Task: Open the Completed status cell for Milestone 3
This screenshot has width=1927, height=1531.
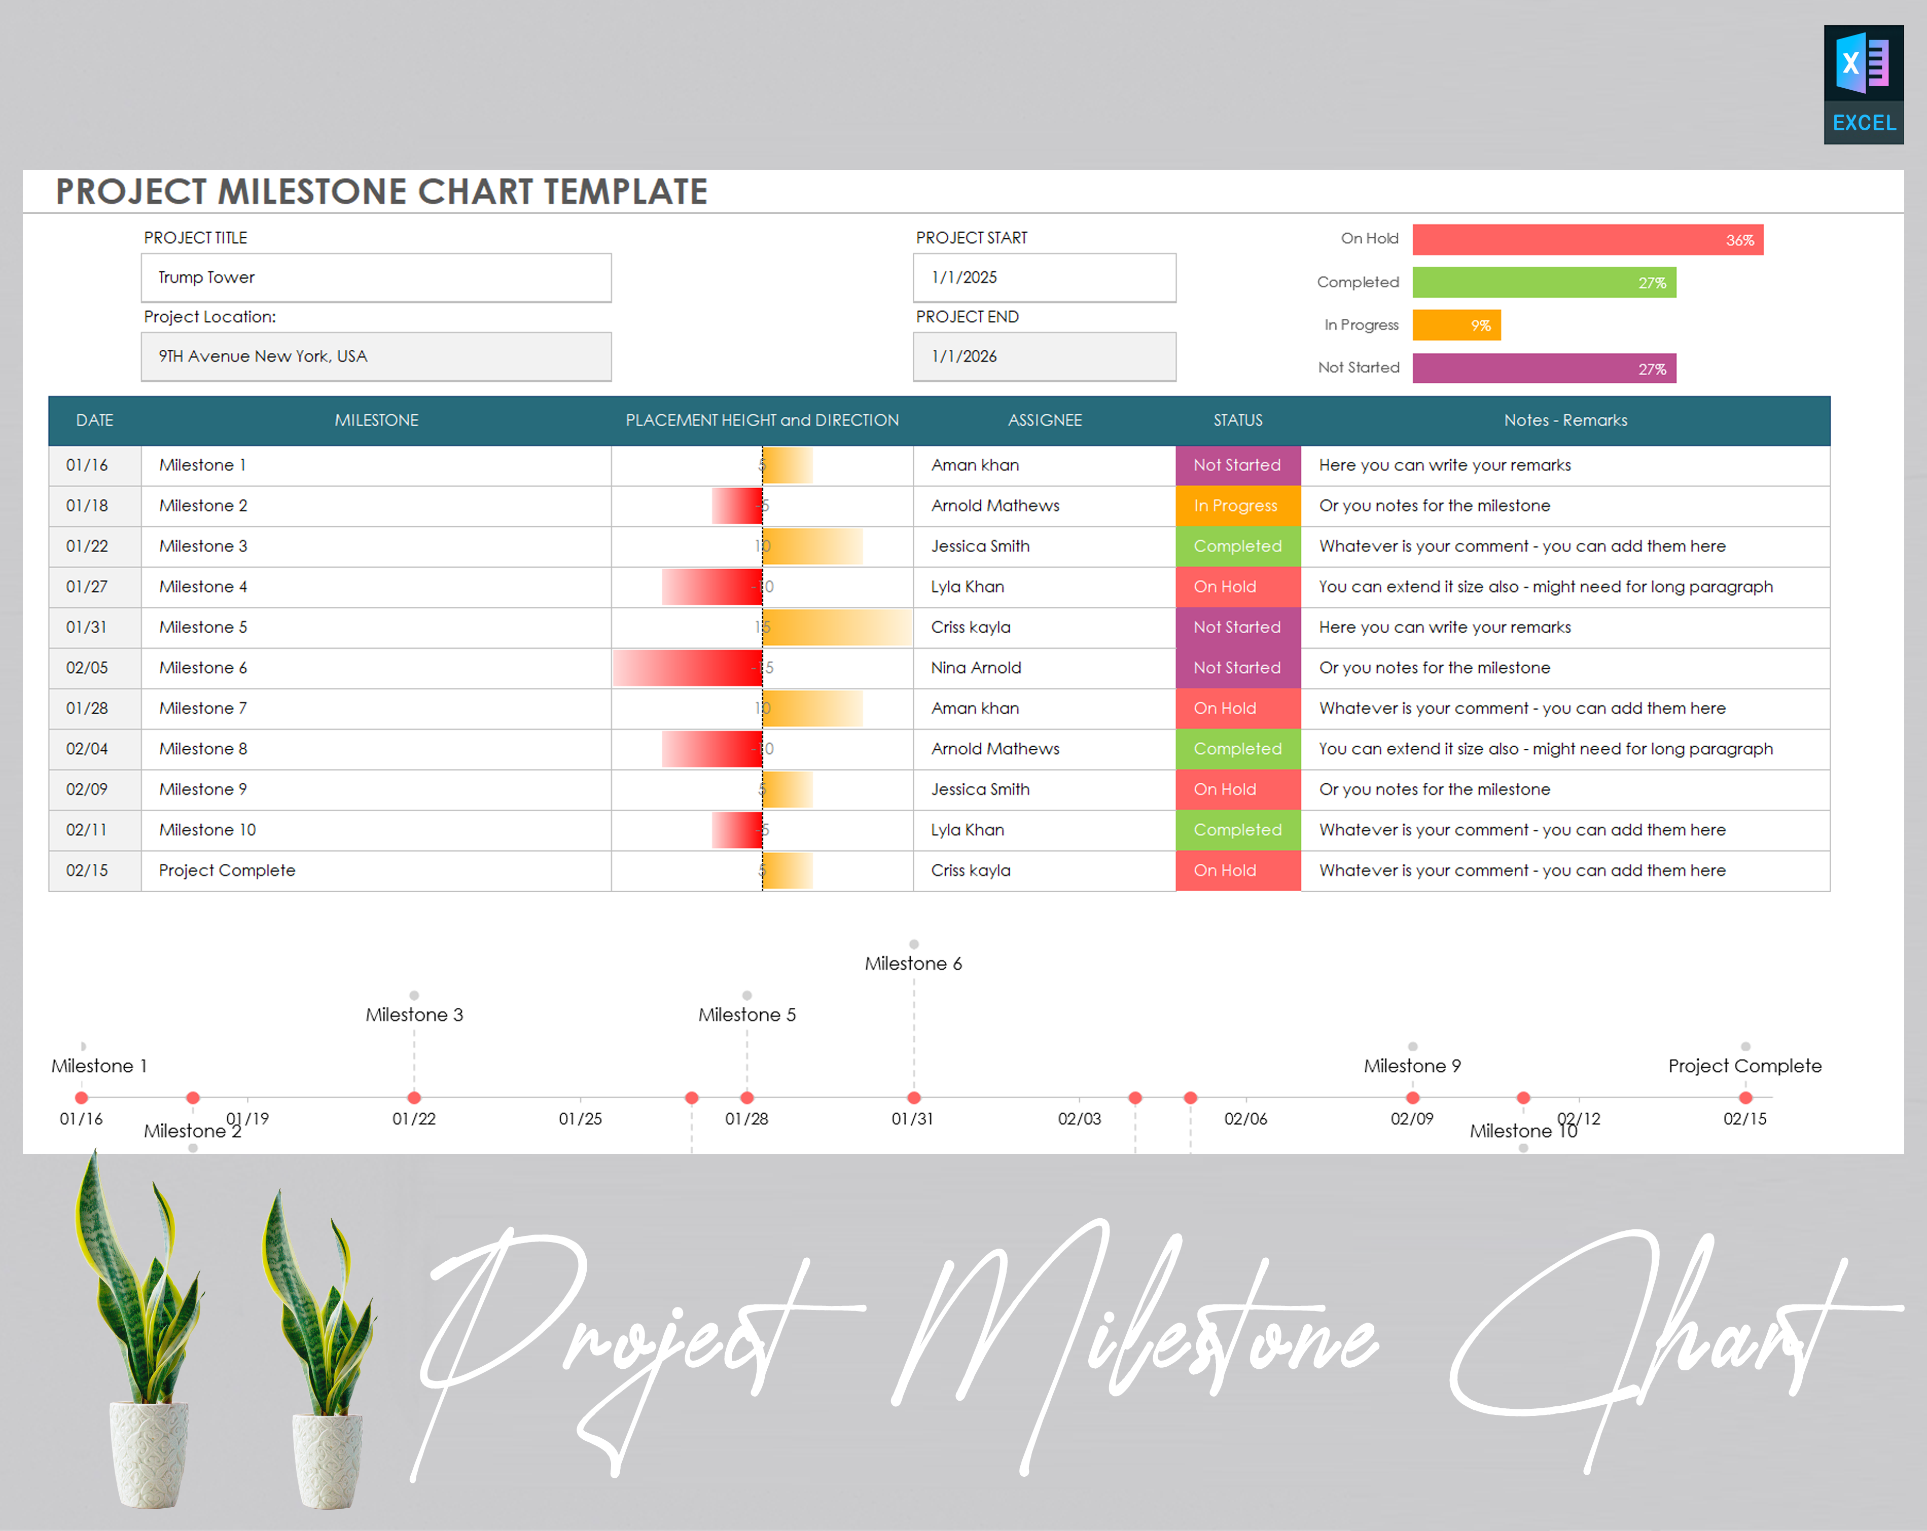Action: click(x=1238, y=546)
